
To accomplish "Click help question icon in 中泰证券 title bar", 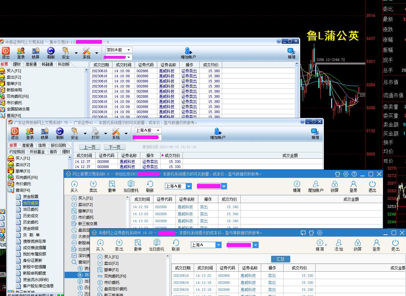I will click(x=279, y=41).
